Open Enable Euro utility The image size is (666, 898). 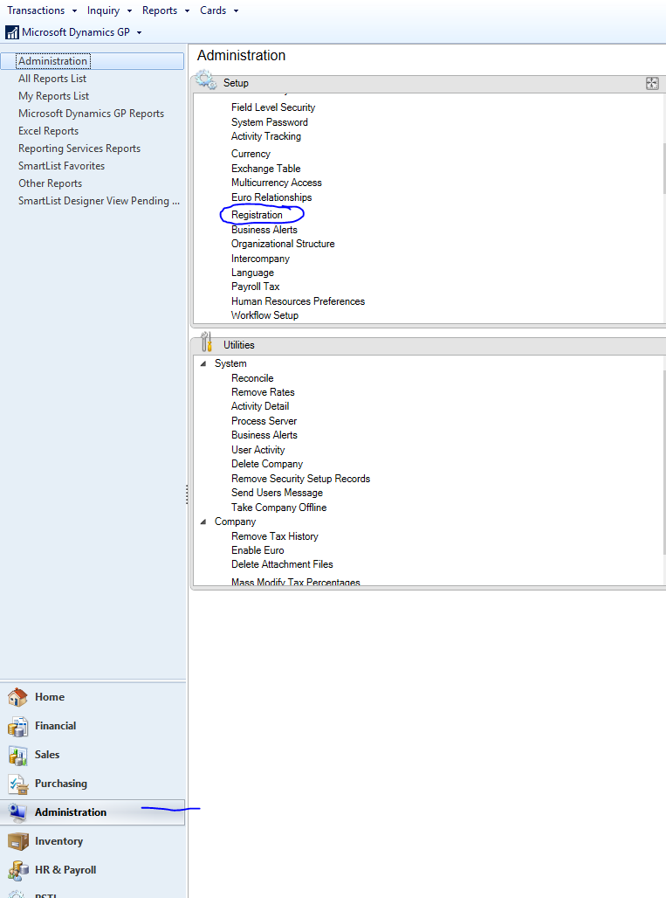pos(257,550)
